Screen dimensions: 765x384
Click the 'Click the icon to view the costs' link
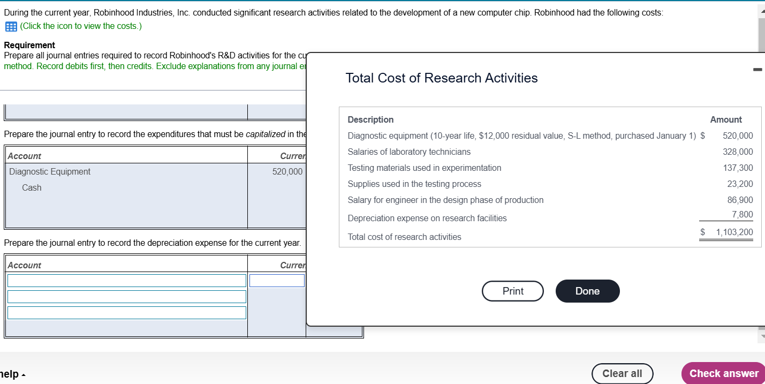81,26
